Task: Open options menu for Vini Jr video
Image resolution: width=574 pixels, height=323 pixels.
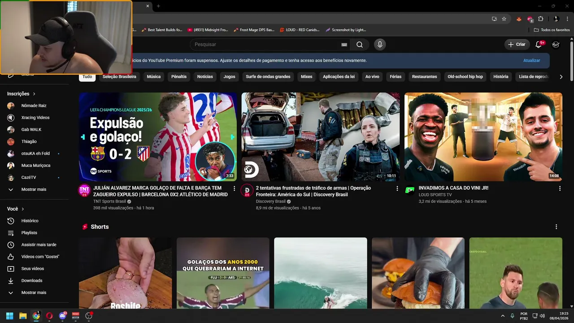Action: (x=560, y=188)
